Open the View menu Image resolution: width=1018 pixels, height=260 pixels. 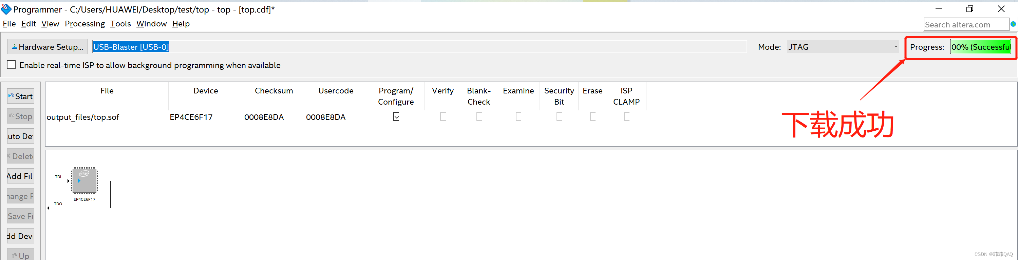click(x=50, y=24)
